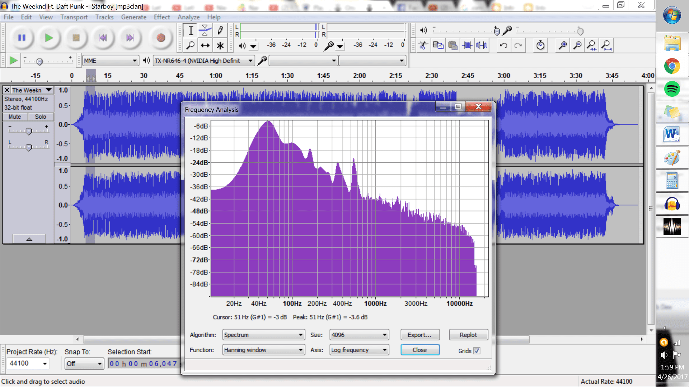Select the Zoom magnifier tool
Image resolution: width=689 pixels, height=387 pixels.
pyautogui.click(x=191, y=46)
